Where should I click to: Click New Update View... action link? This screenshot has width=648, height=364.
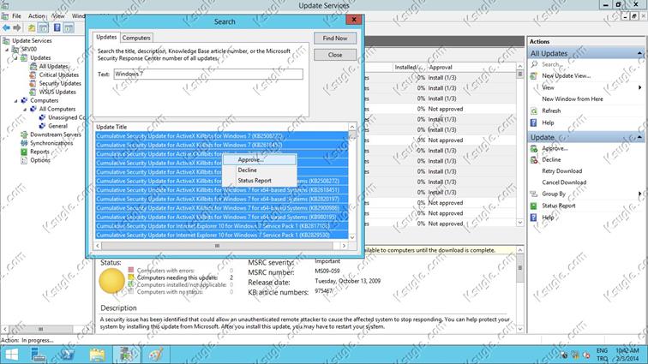click(567, 76)
